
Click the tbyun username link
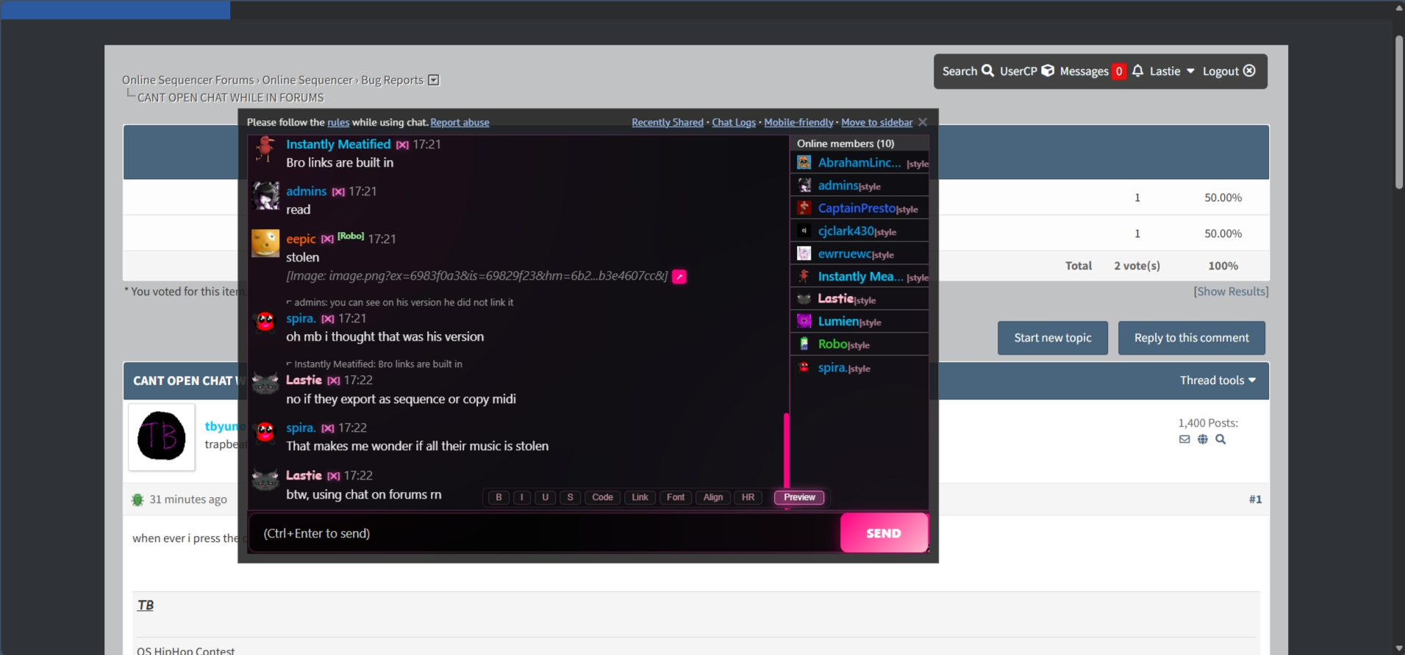coord(221,426)
